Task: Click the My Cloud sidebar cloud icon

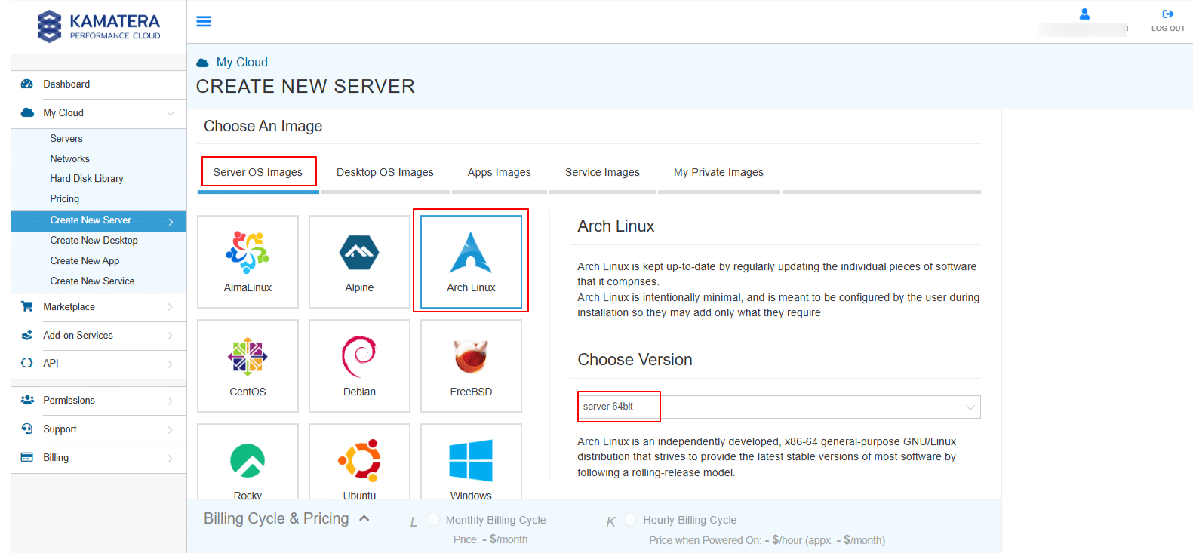Action: pos(27,112)
